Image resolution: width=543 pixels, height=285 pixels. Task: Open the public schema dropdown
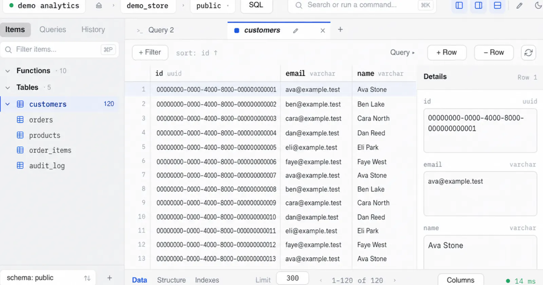(x=212, y=6)
